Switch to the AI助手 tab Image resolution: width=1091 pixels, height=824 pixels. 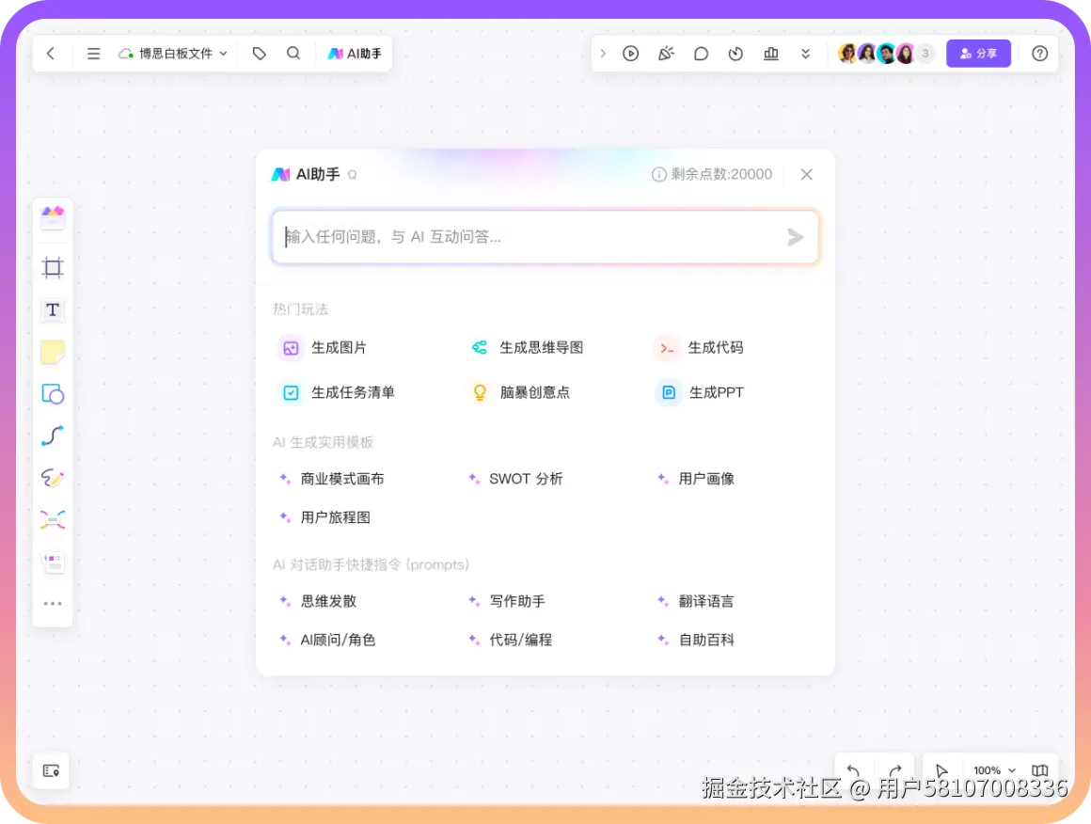(355, 54)
